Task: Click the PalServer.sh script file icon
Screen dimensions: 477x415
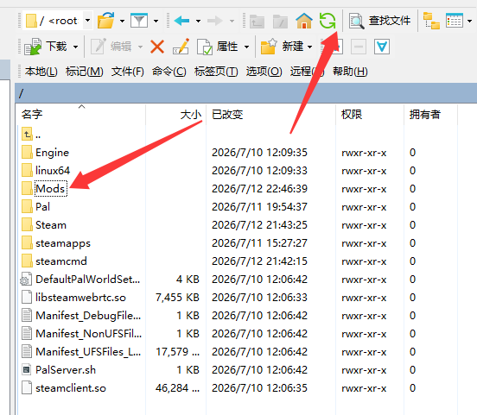Action: (27, 370)
